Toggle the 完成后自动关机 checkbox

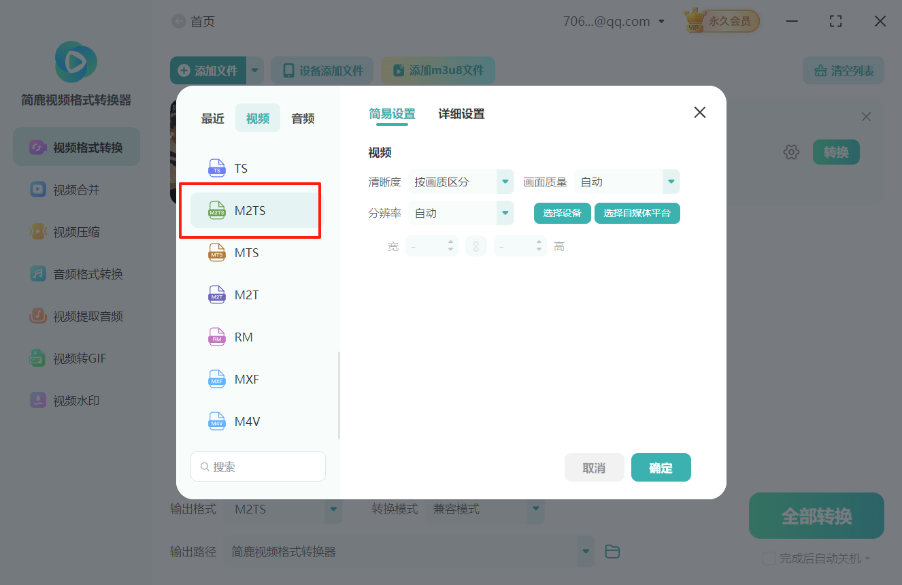[769, 558]
